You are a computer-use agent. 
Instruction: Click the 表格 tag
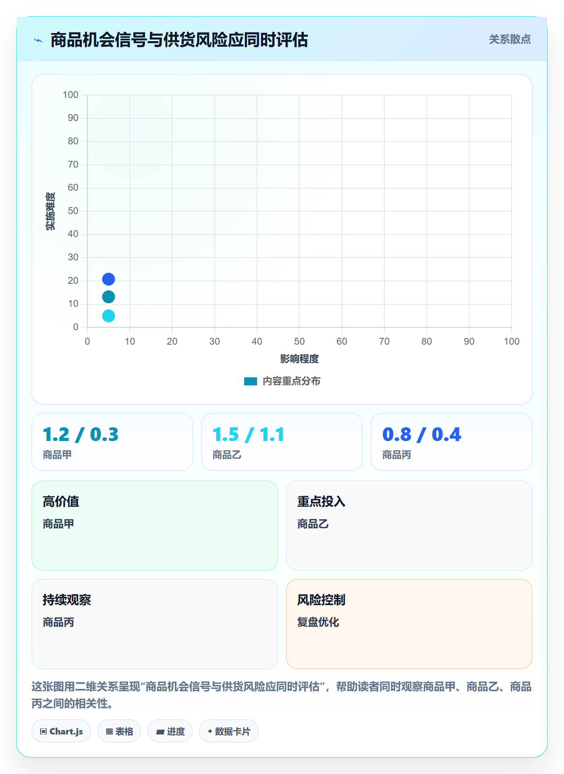pyautogui.click(x=119, y=731)
